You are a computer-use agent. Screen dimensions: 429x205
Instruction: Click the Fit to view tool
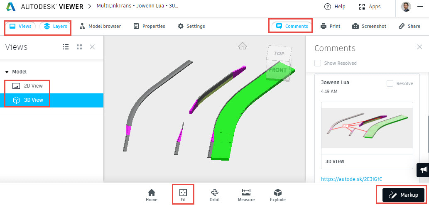(x=183, y=195)
